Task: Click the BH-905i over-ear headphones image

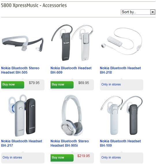Action: click(x=72, y=115)
